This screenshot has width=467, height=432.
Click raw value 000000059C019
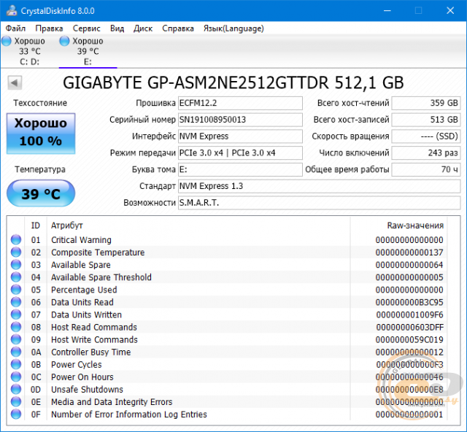pyautogui.click(x=409, y=339)
